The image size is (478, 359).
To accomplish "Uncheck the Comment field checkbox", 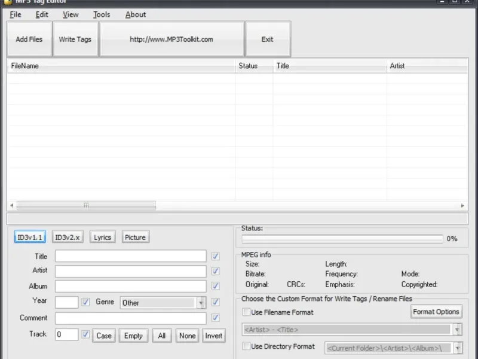I will tap(215, 318).
